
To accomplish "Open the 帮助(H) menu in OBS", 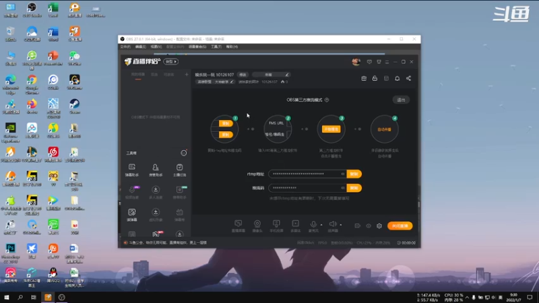I will [232, 46].
